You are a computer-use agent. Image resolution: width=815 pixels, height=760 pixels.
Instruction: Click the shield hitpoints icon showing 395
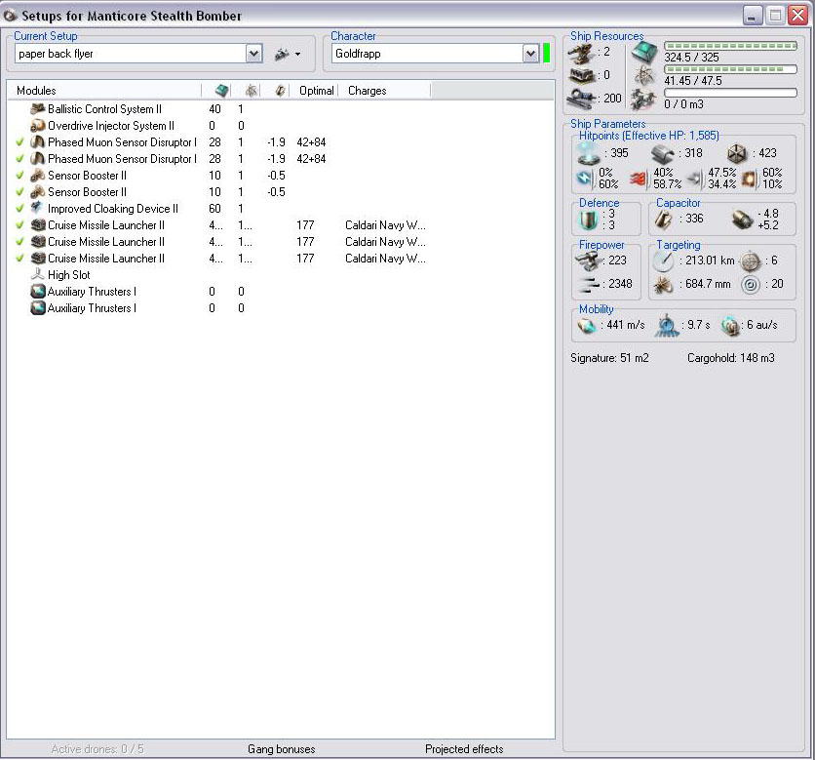point(589,153)
